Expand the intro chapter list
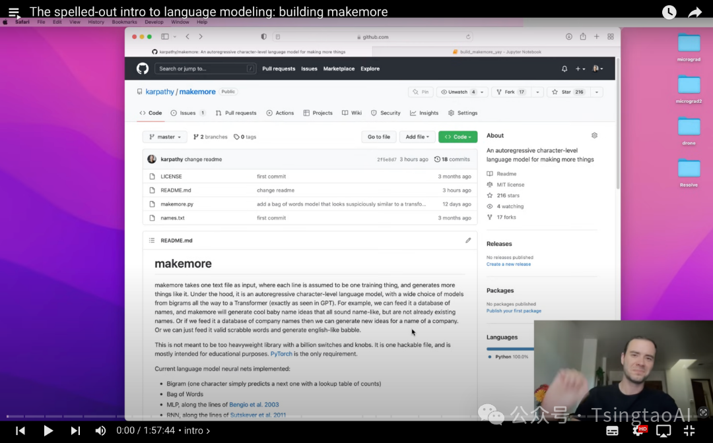713x443 pixels. [x=197, y=430]
